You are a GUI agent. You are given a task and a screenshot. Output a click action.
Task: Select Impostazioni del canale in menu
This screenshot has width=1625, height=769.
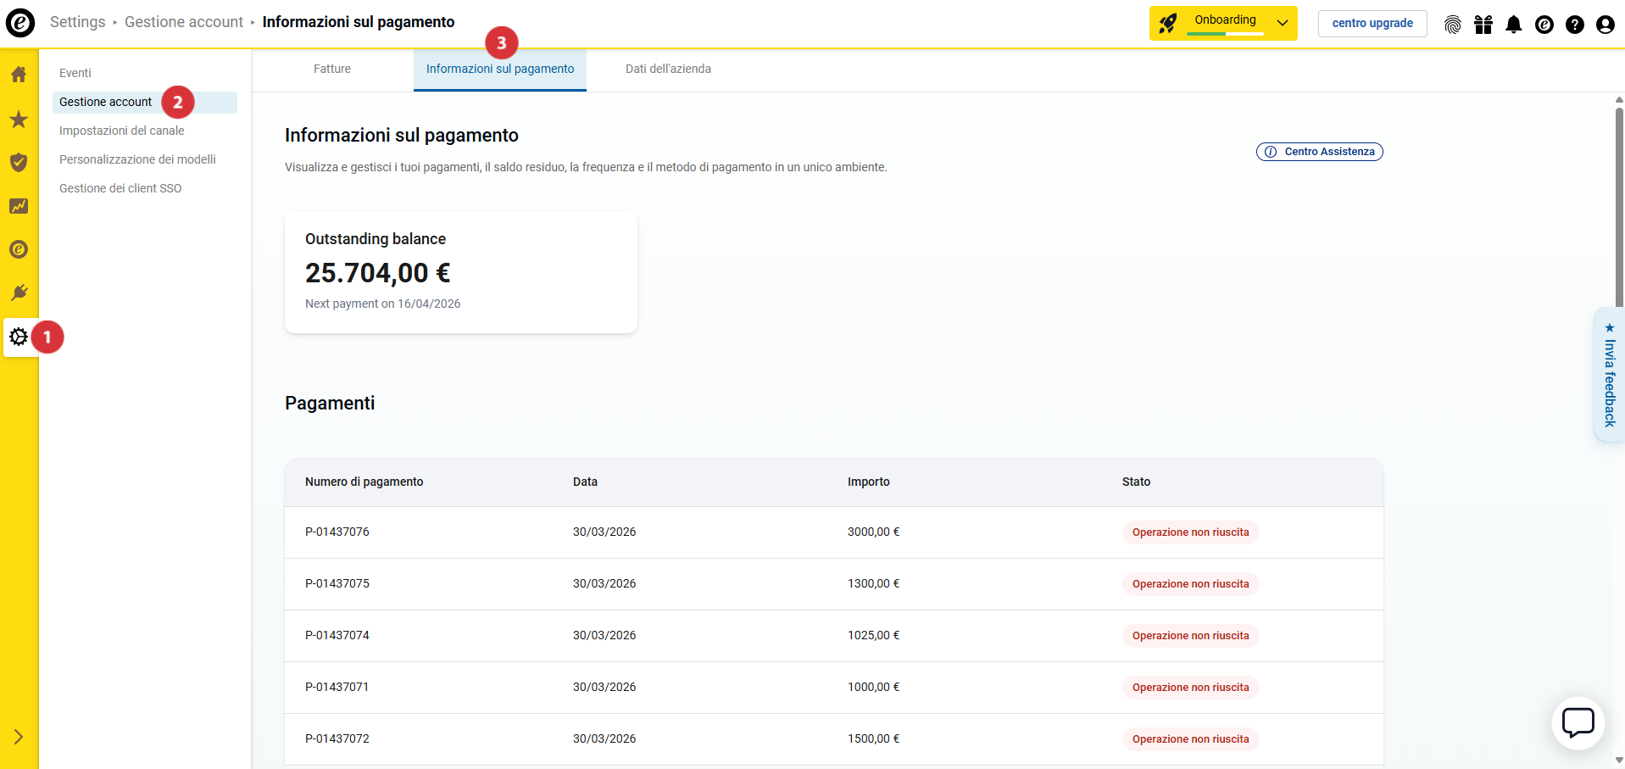tap(122, 131)
